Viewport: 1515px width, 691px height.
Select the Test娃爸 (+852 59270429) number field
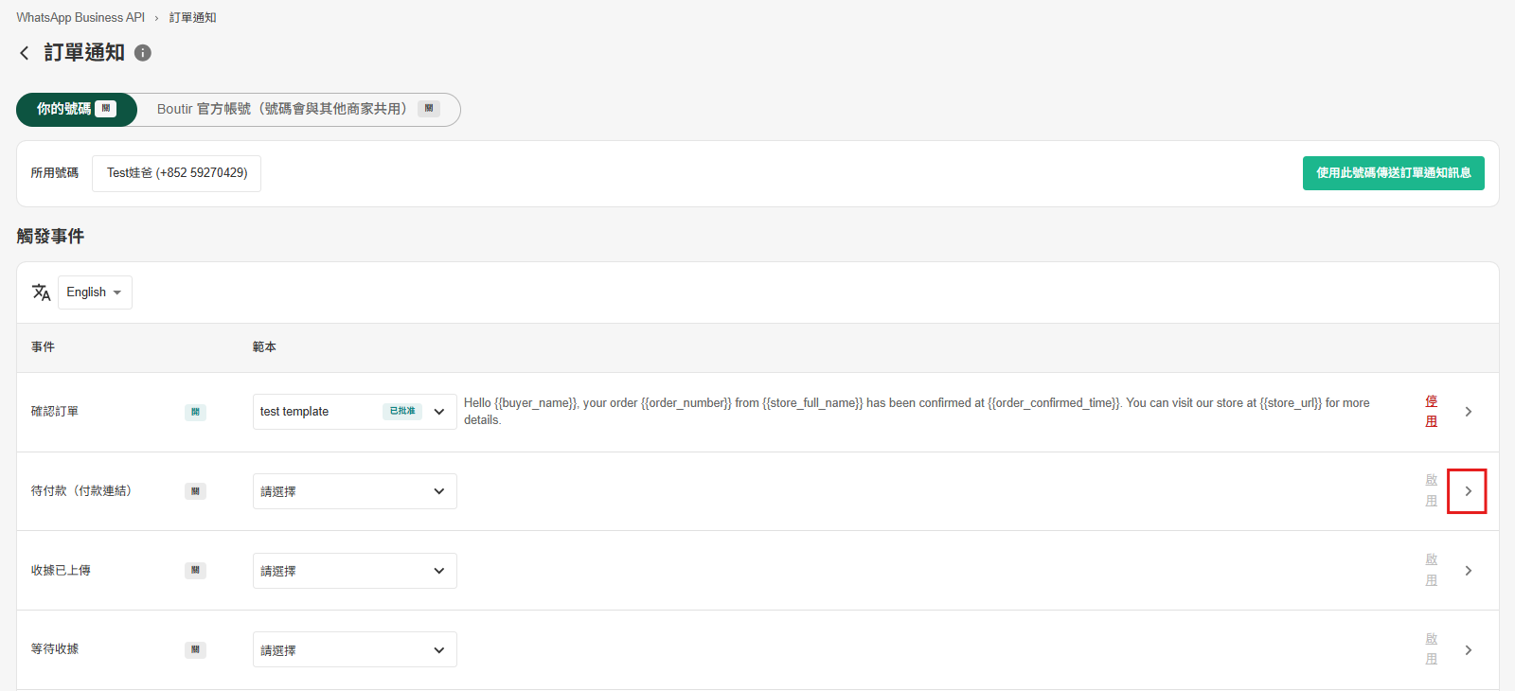[x=177, y=173]
